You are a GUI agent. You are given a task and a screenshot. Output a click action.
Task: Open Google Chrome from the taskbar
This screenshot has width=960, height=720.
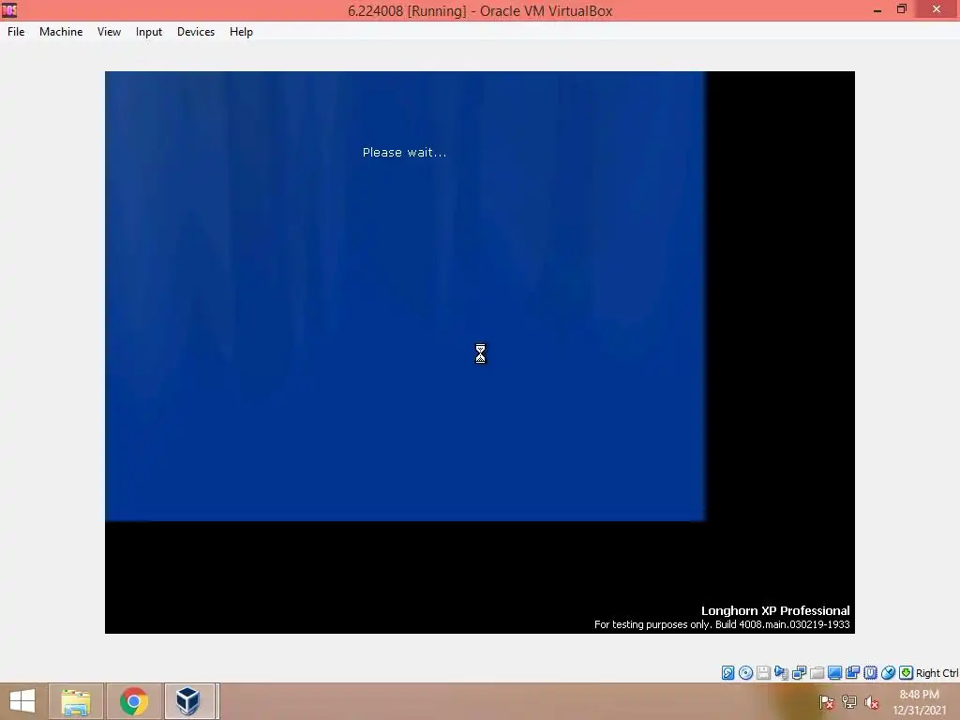pyautogui.click(x=134, y=701)
